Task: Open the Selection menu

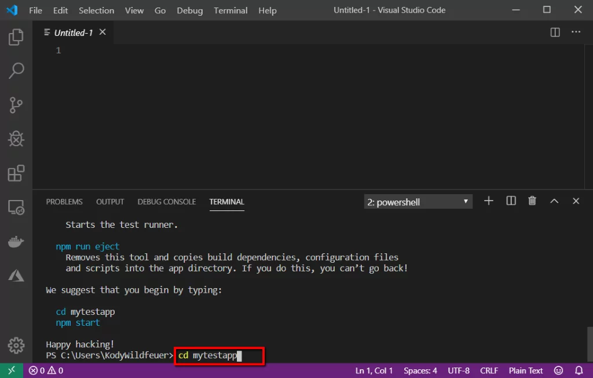Action: [97, 10]
